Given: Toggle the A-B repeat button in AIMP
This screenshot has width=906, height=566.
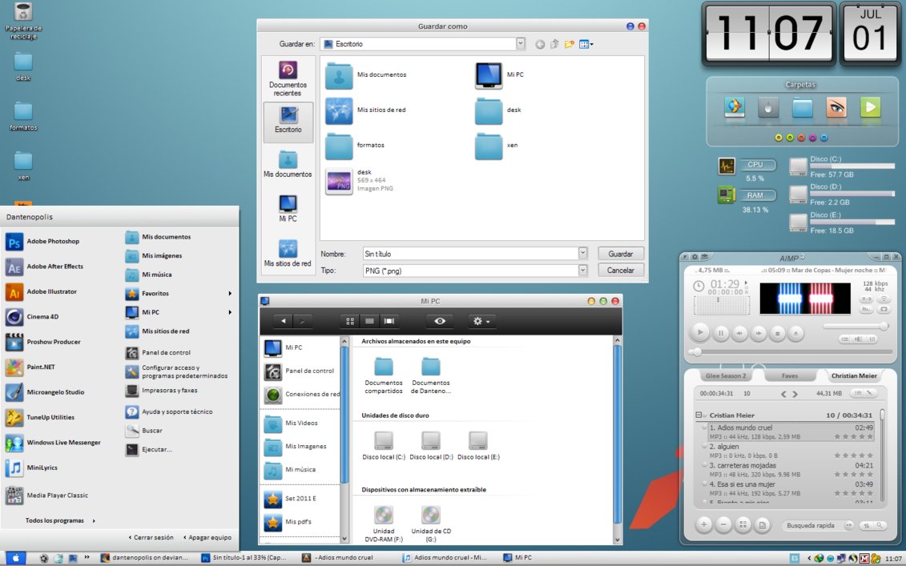Looking at the screenshot, I should tap(867, 299).
